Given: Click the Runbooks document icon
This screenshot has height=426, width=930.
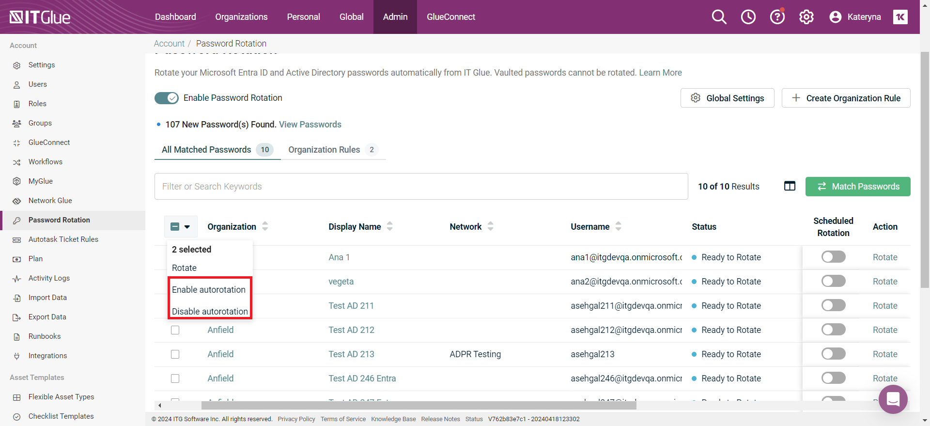Looking at the screenshot, I should pos(17,336).
